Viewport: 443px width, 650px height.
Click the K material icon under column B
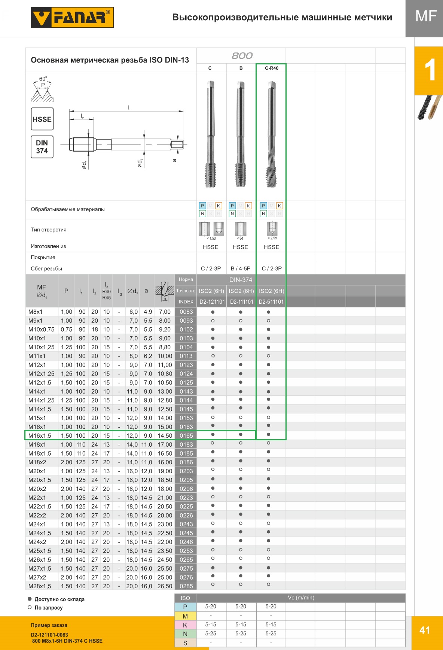tap(248, 206)
